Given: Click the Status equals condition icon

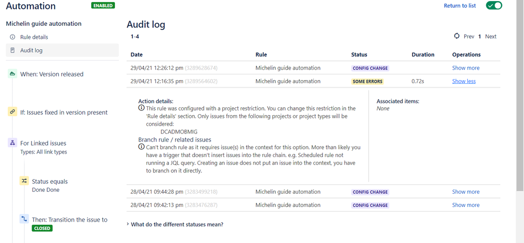Looking at the screenshot, I should click(x=24, y=181).
